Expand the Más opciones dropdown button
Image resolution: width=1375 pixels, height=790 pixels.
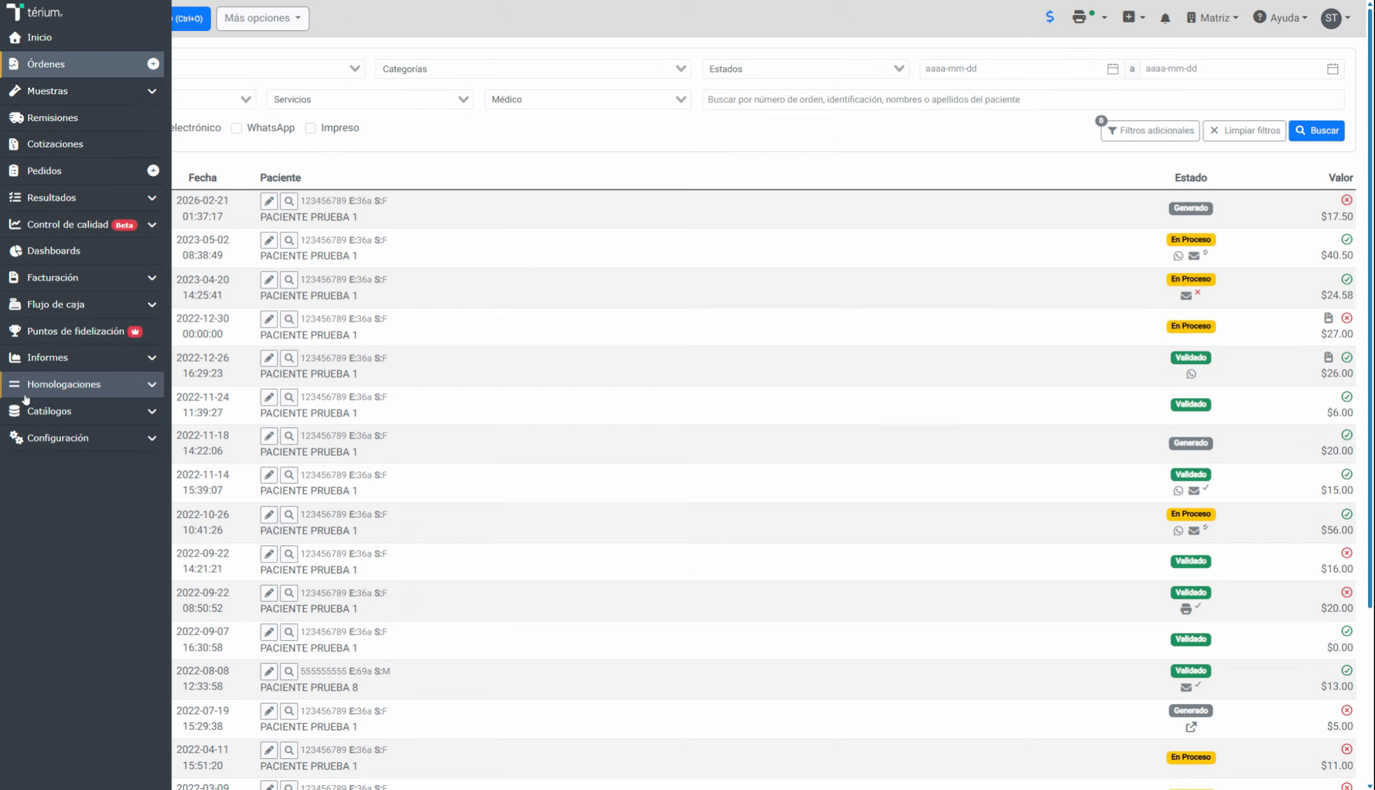pyautogui.click(x=262, y=18)
